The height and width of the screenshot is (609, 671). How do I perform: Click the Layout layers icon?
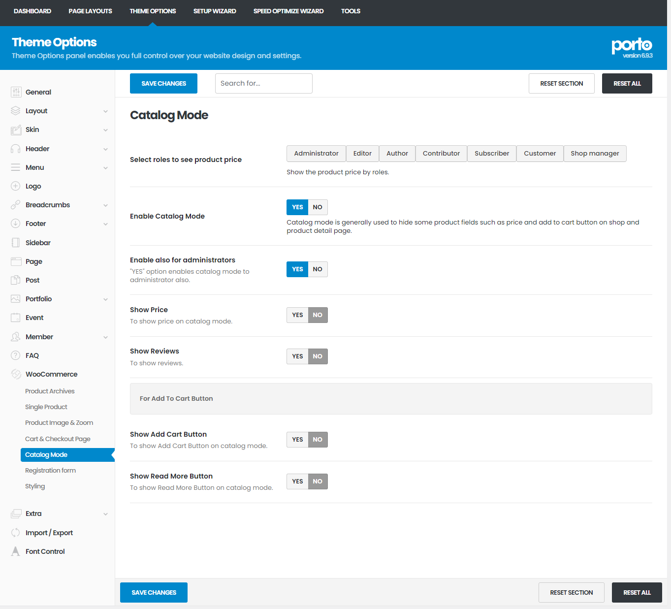pyautogui.click(x=16, y=111)
